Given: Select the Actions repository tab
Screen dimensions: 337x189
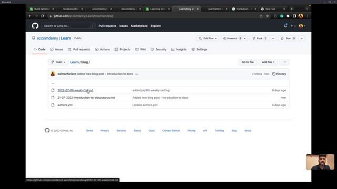Looking at the screenshot, I should pyautogui.click(x=103, y=49).
